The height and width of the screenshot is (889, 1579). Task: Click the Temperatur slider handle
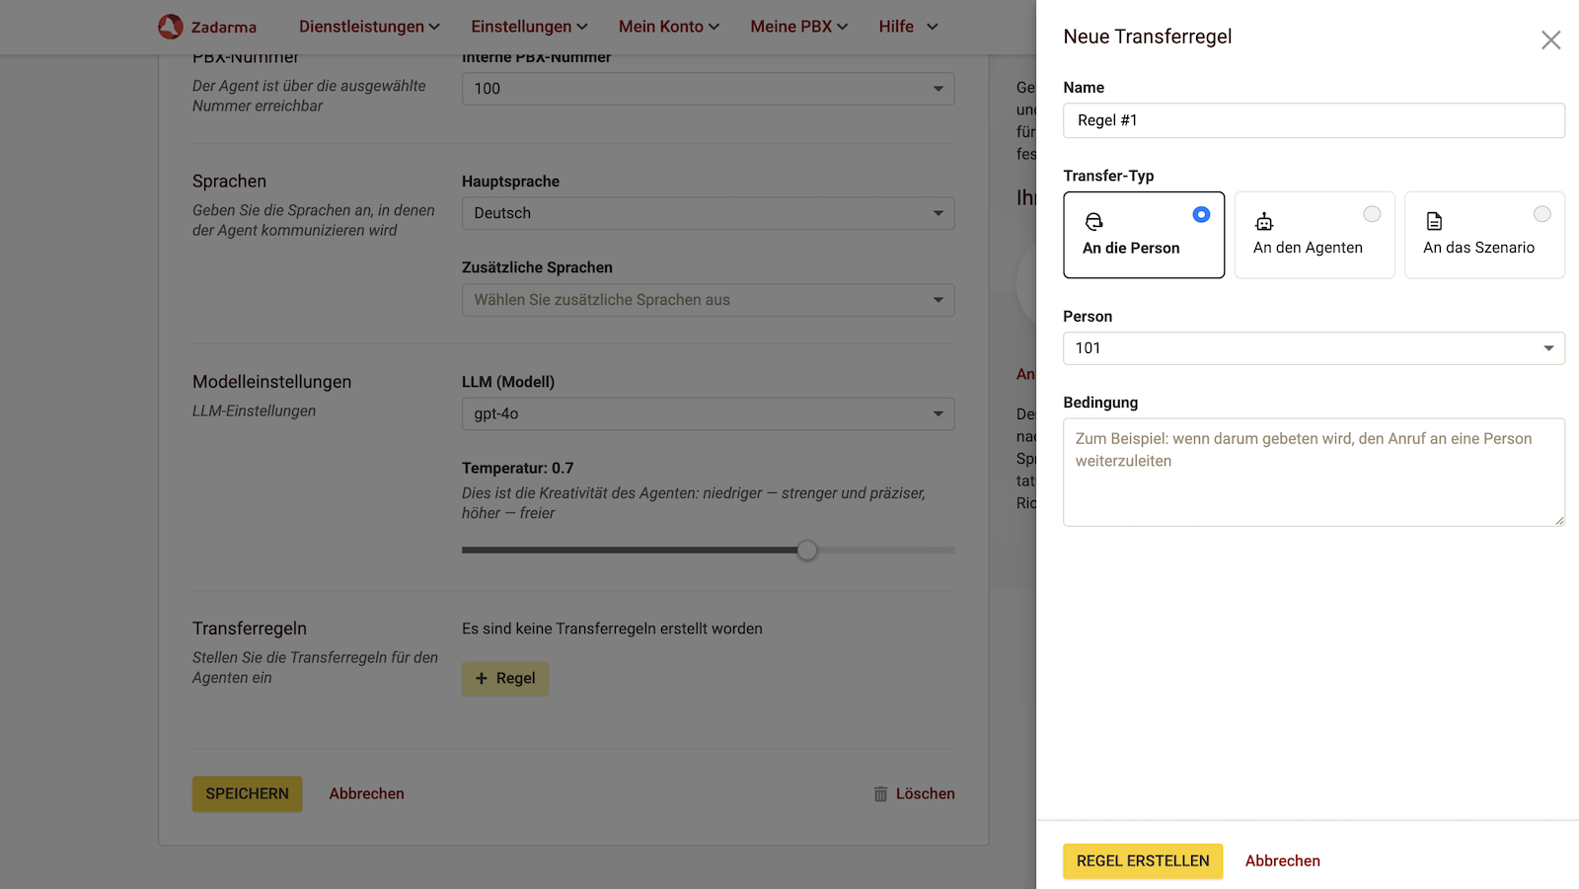point(807,551)
